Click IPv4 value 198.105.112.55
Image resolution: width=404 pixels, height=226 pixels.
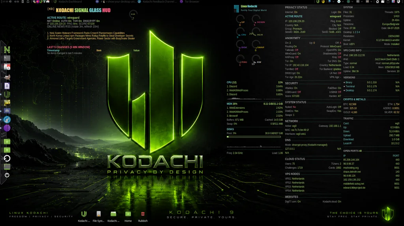point(357,55)
